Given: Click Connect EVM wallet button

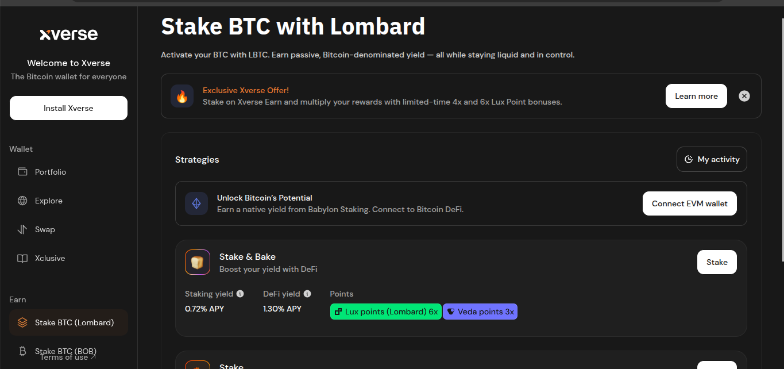Looking at the screenshot, I should (689, 203).
